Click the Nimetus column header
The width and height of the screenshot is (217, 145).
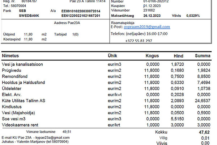[x=10, y=56]
